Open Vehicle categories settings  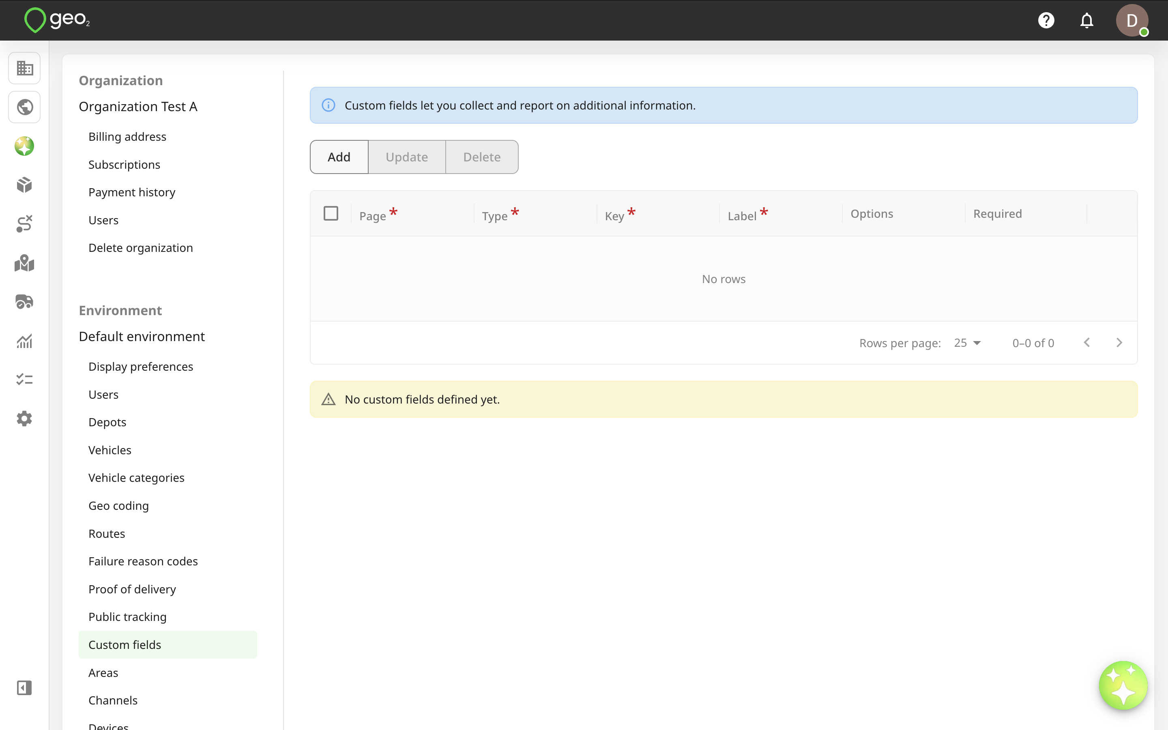pyautogui.click(x=136, y=477)
